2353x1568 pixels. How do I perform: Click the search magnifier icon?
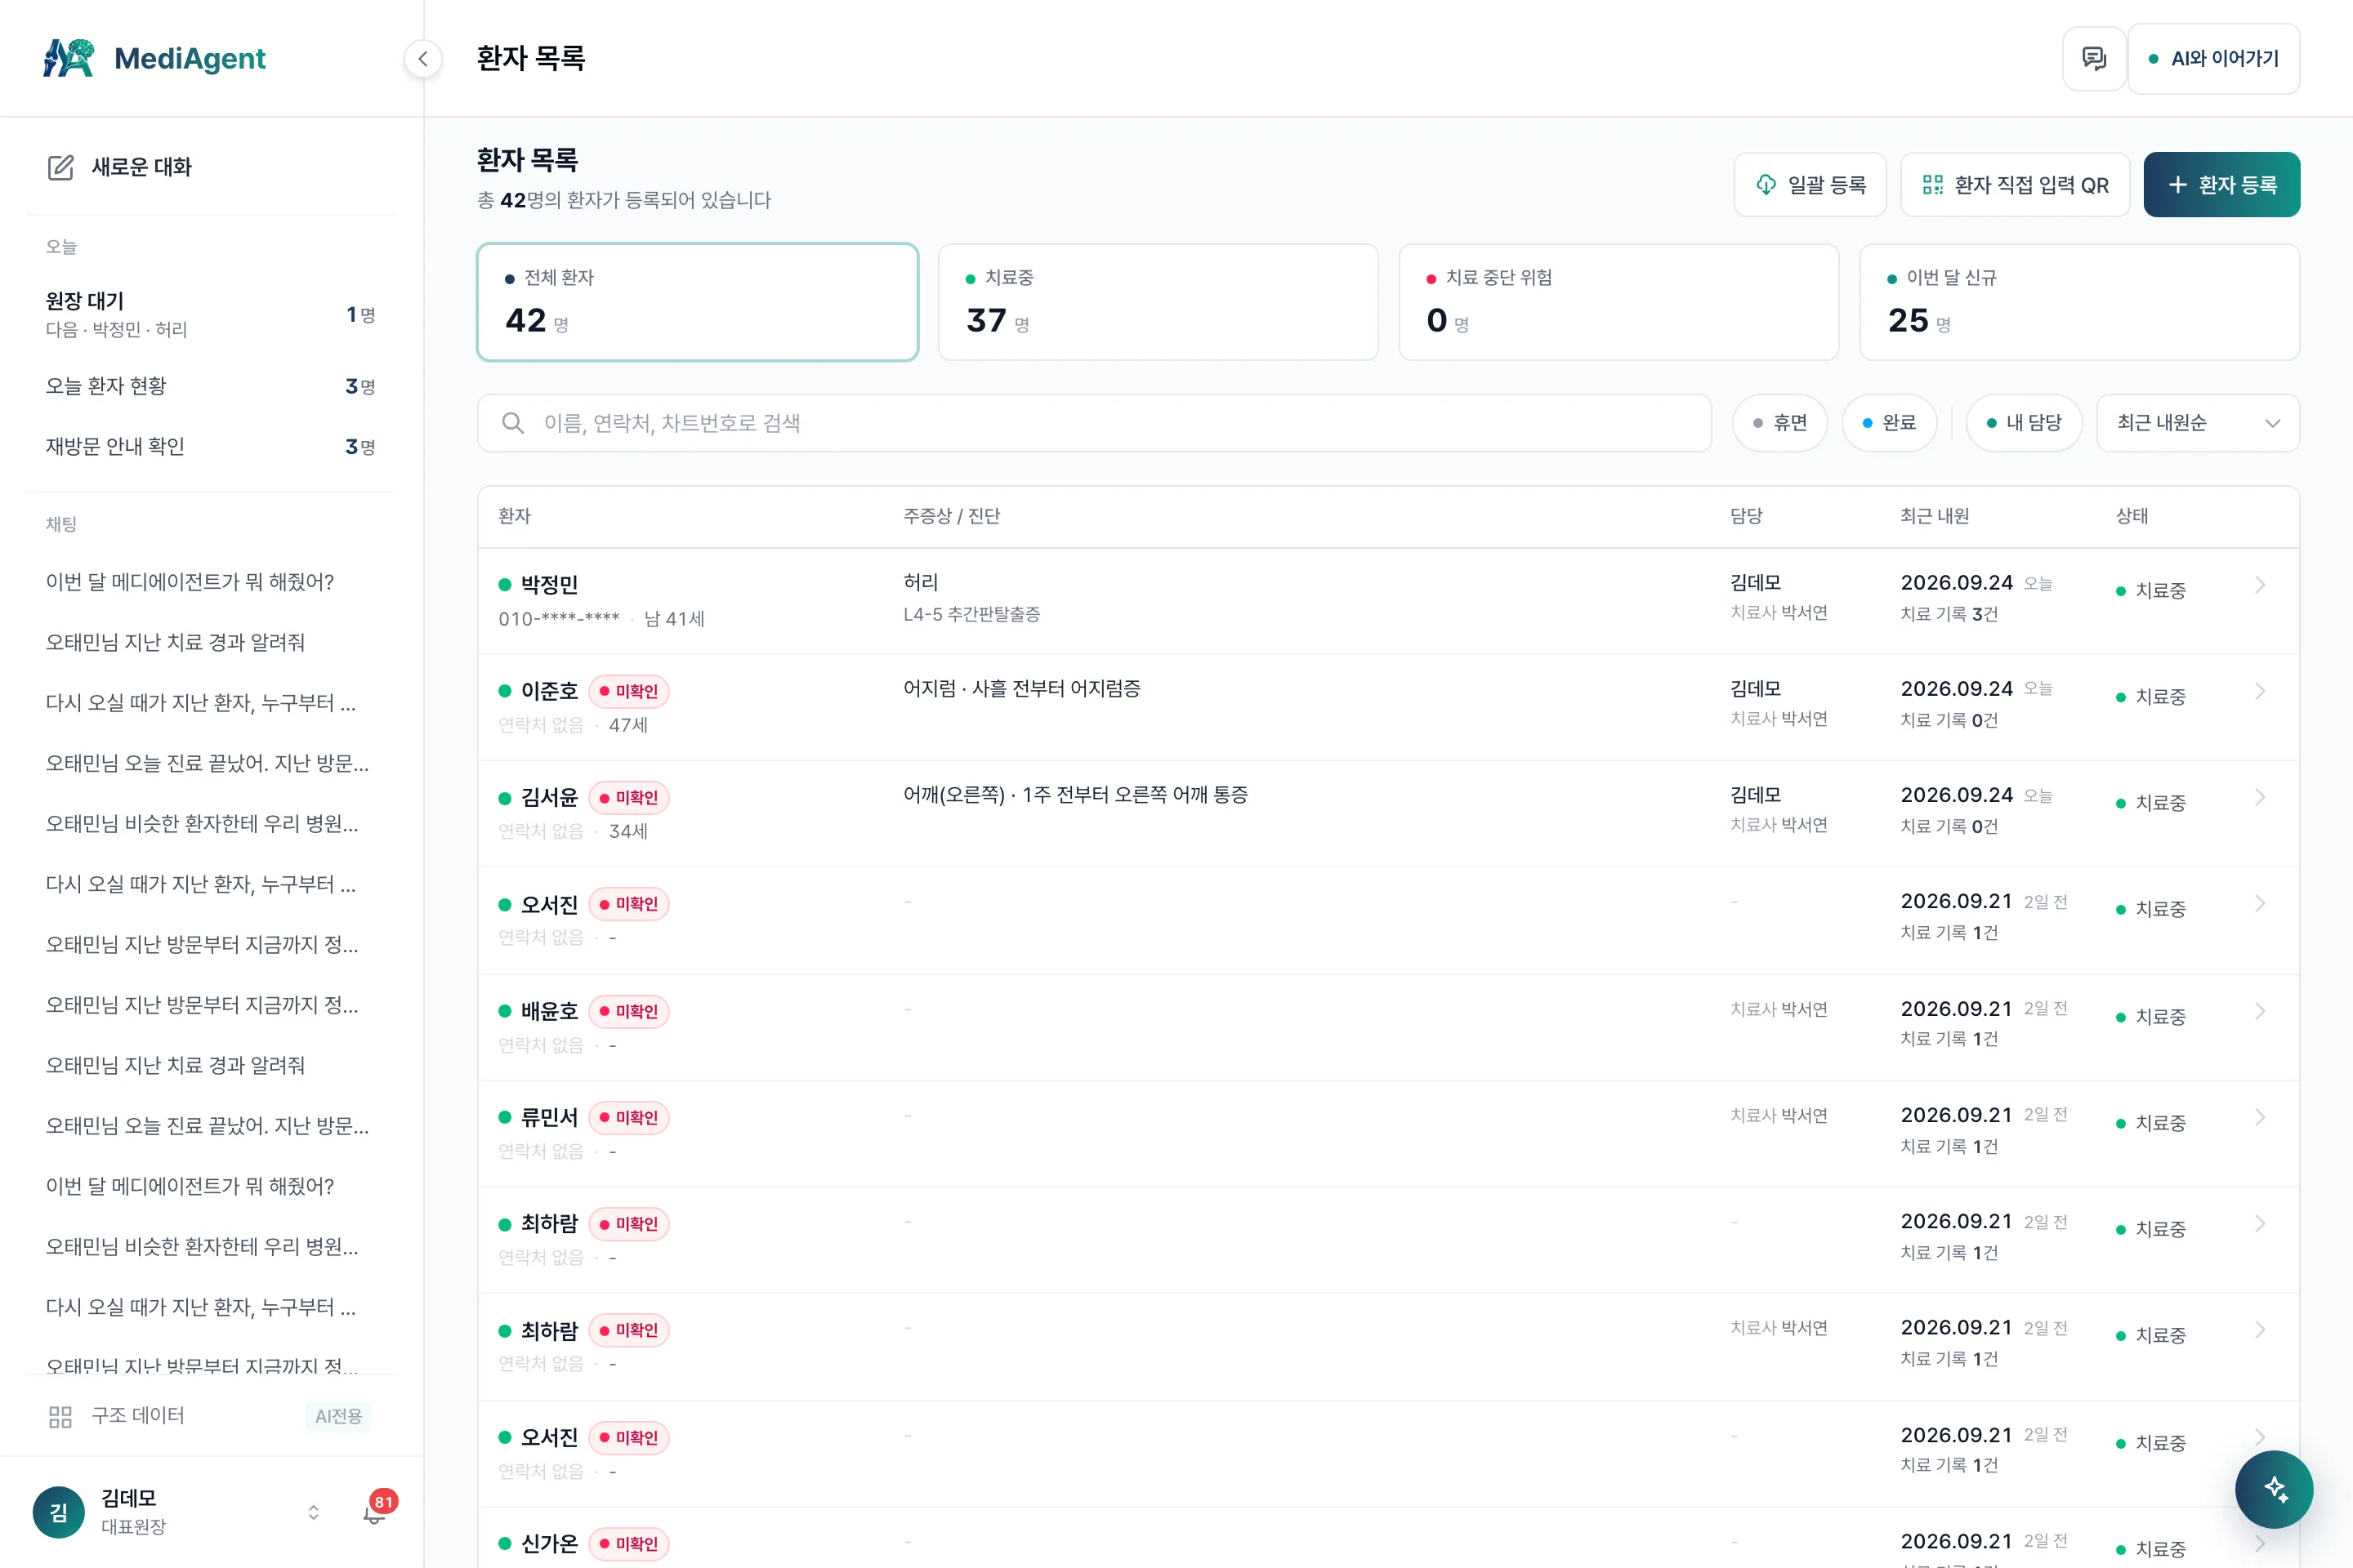coord(513,423)
